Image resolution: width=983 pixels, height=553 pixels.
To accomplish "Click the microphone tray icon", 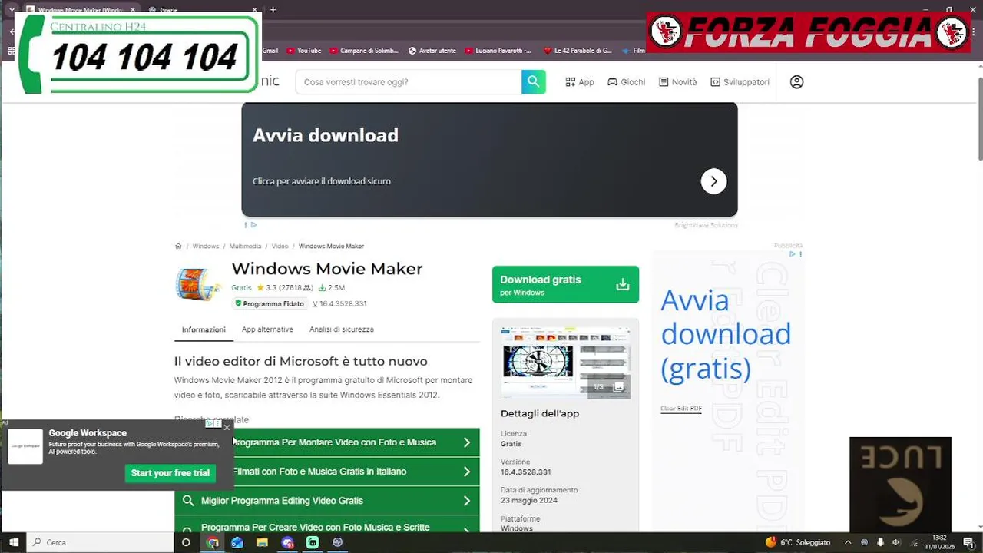I will [880, 542].
